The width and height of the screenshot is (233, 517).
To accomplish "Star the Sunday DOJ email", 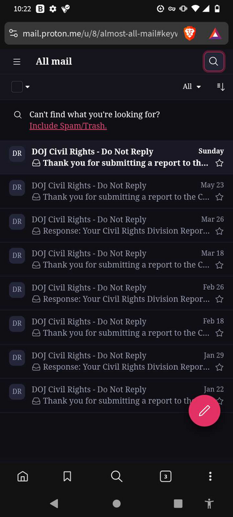I will [219, 163].
